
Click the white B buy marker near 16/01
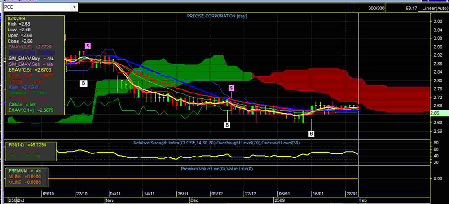pos(312,133)
